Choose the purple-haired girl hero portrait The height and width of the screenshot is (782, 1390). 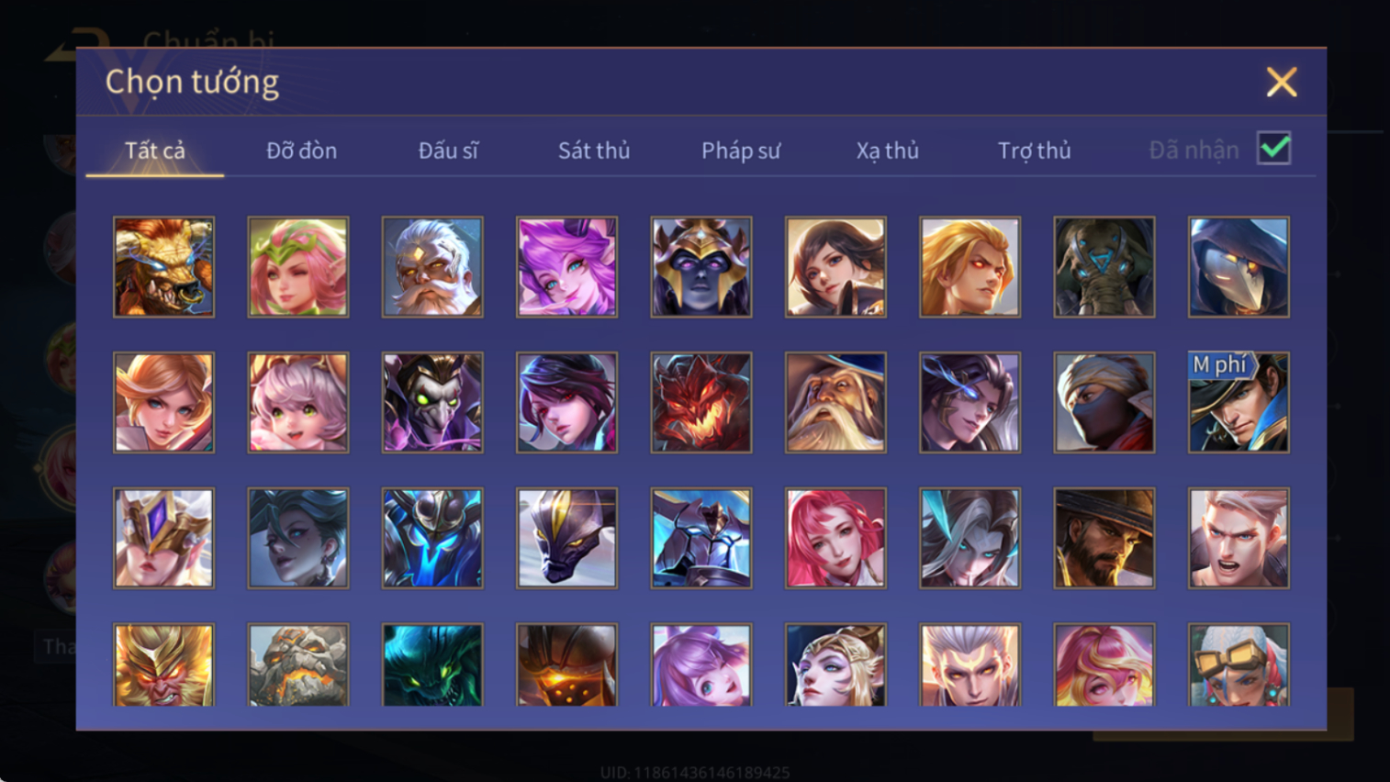pos(566,267)
